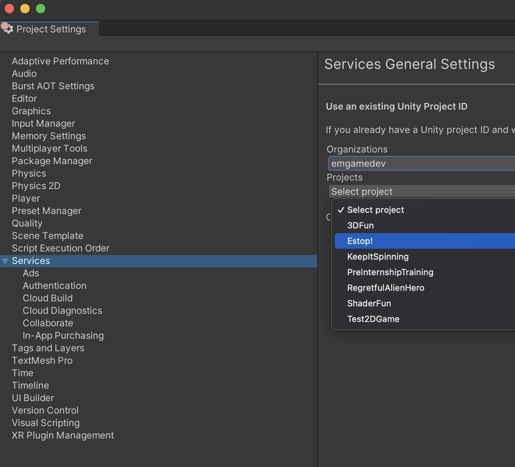Select Memory Settings

(49, 136)
